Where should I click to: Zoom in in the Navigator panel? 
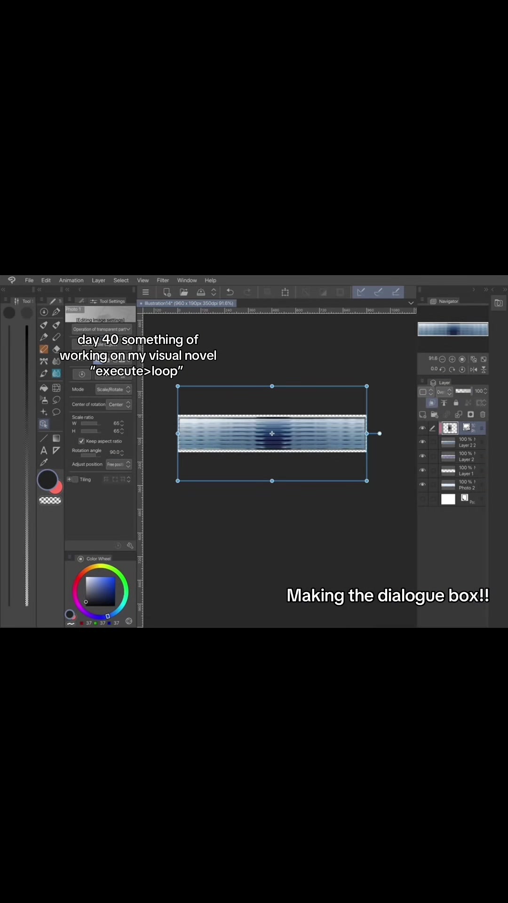pos(452,359)
